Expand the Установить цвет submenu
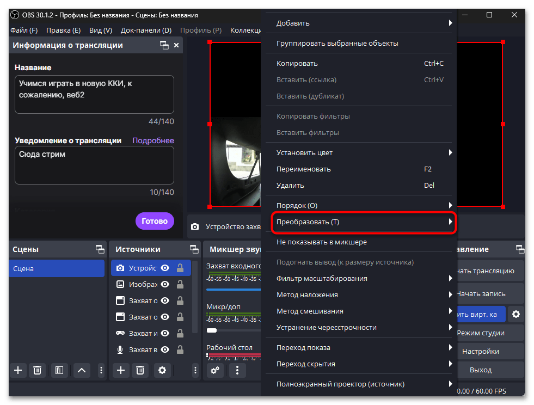Viewport: 534px width, 405px height. [x=359, y=152]
